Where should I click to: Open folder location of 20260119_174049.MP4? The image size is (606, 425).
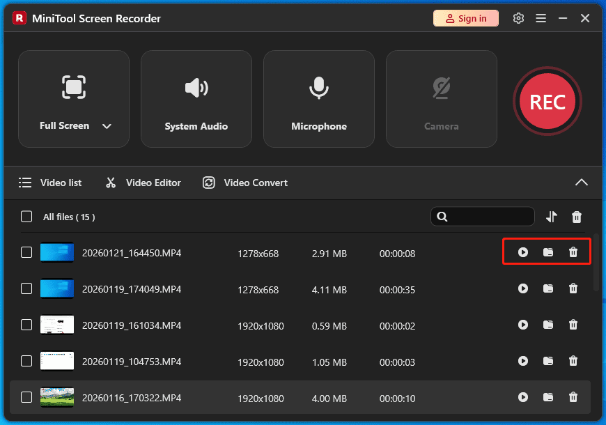pos(548,288)
